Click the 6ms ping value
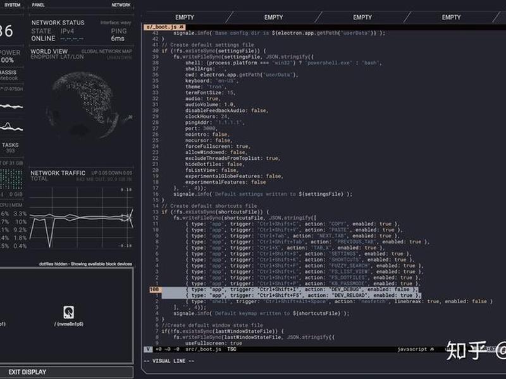This screenshot has height=379, width=506. click(118, 39)
